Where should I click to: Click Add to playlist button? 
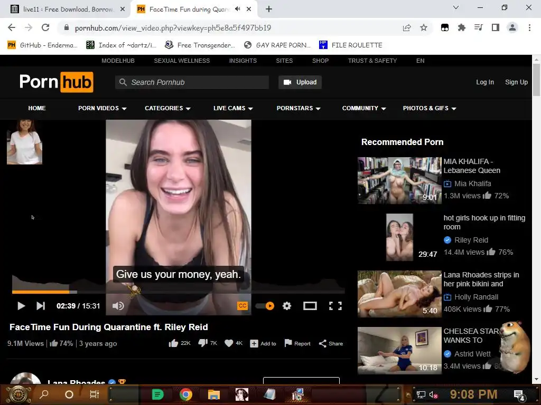pyautogui.click(x=263, y=344)
